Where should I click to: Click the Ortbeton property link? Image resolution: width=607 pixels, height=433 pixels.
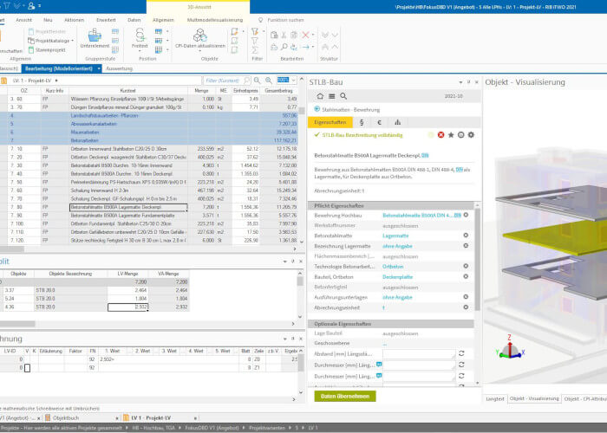393,267
